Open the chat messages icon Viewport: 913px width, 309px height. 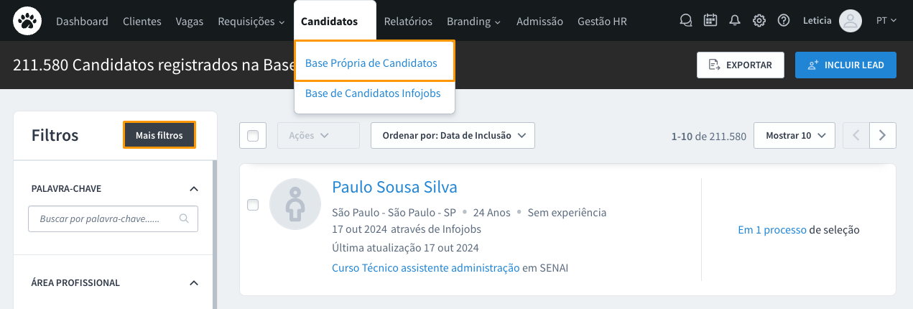pyautogui.click(x=686, y=21)
